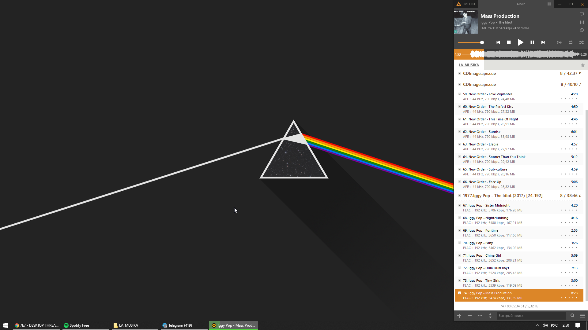
Task: Adjust the volume slider
Action: pyautogui.click(x=471, y=42)
